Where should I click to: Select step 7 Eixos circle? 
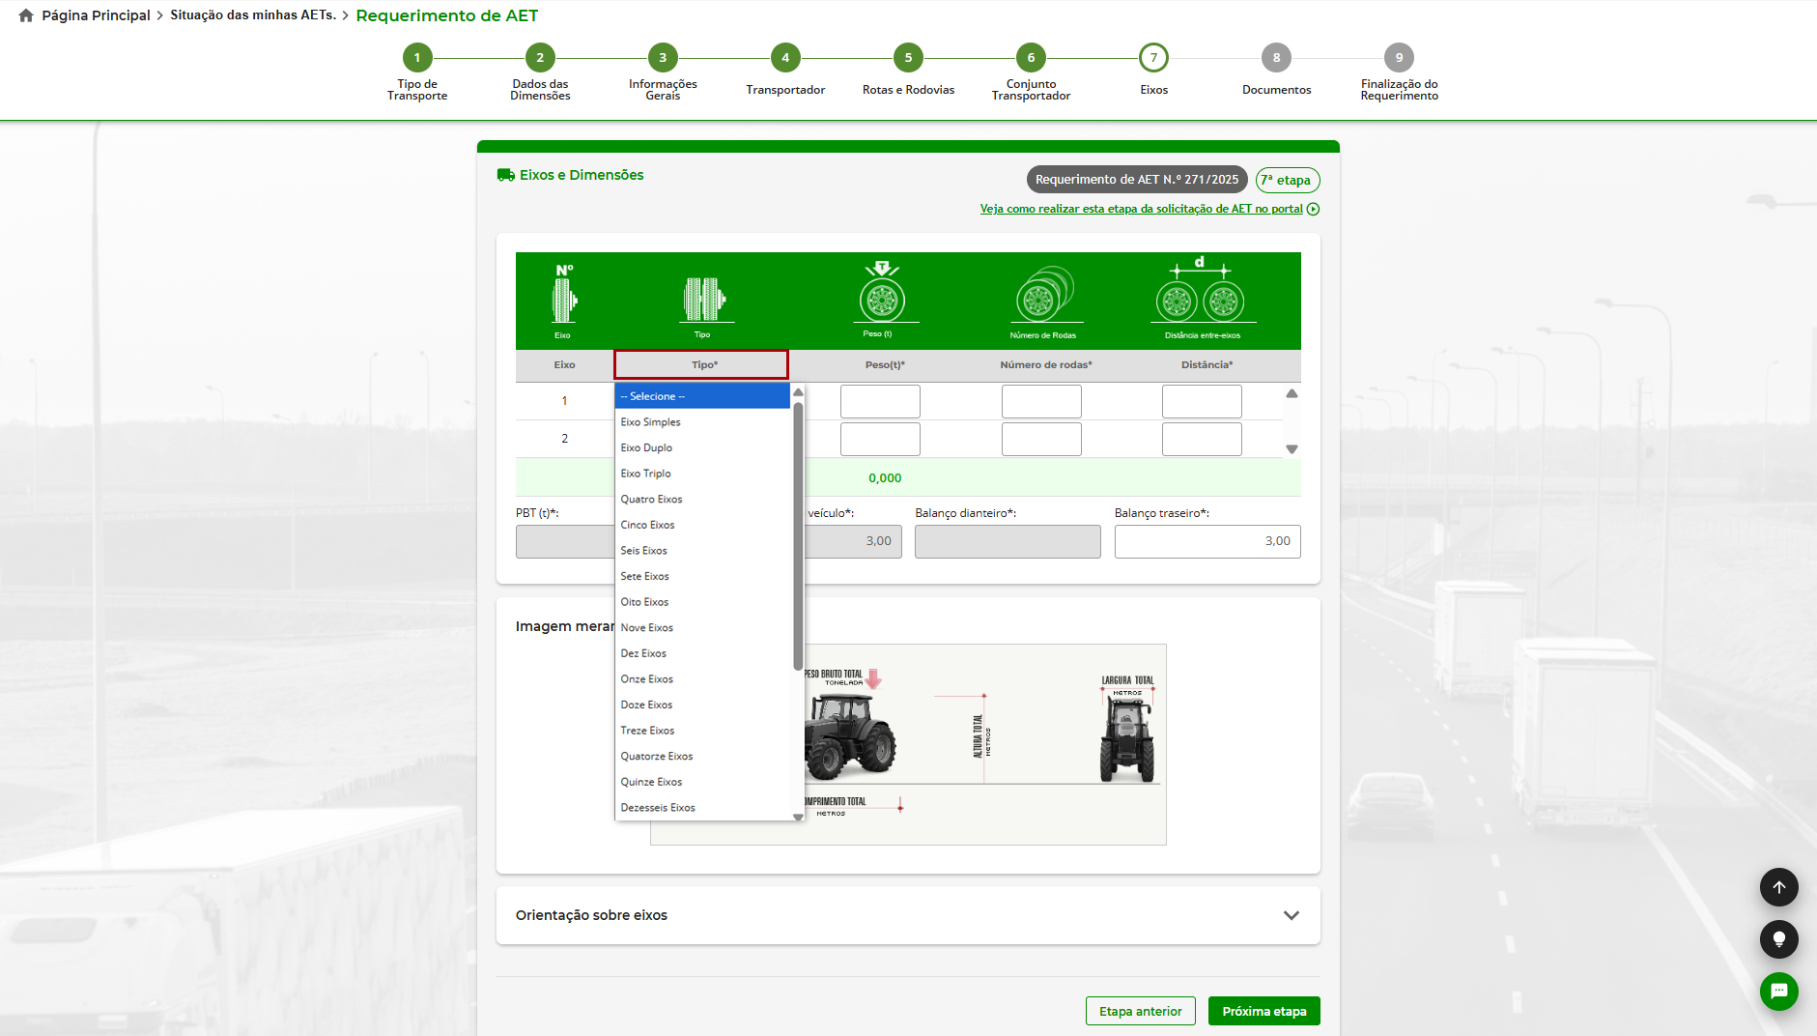tap(1153, 58)
